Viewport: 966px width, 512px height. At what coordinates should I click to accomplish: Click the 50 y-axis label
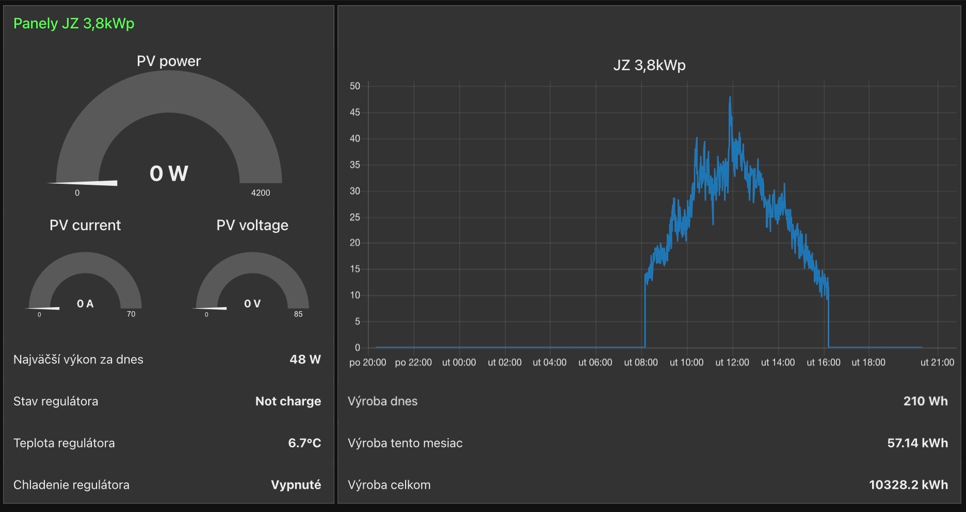[x=355, y=86]
